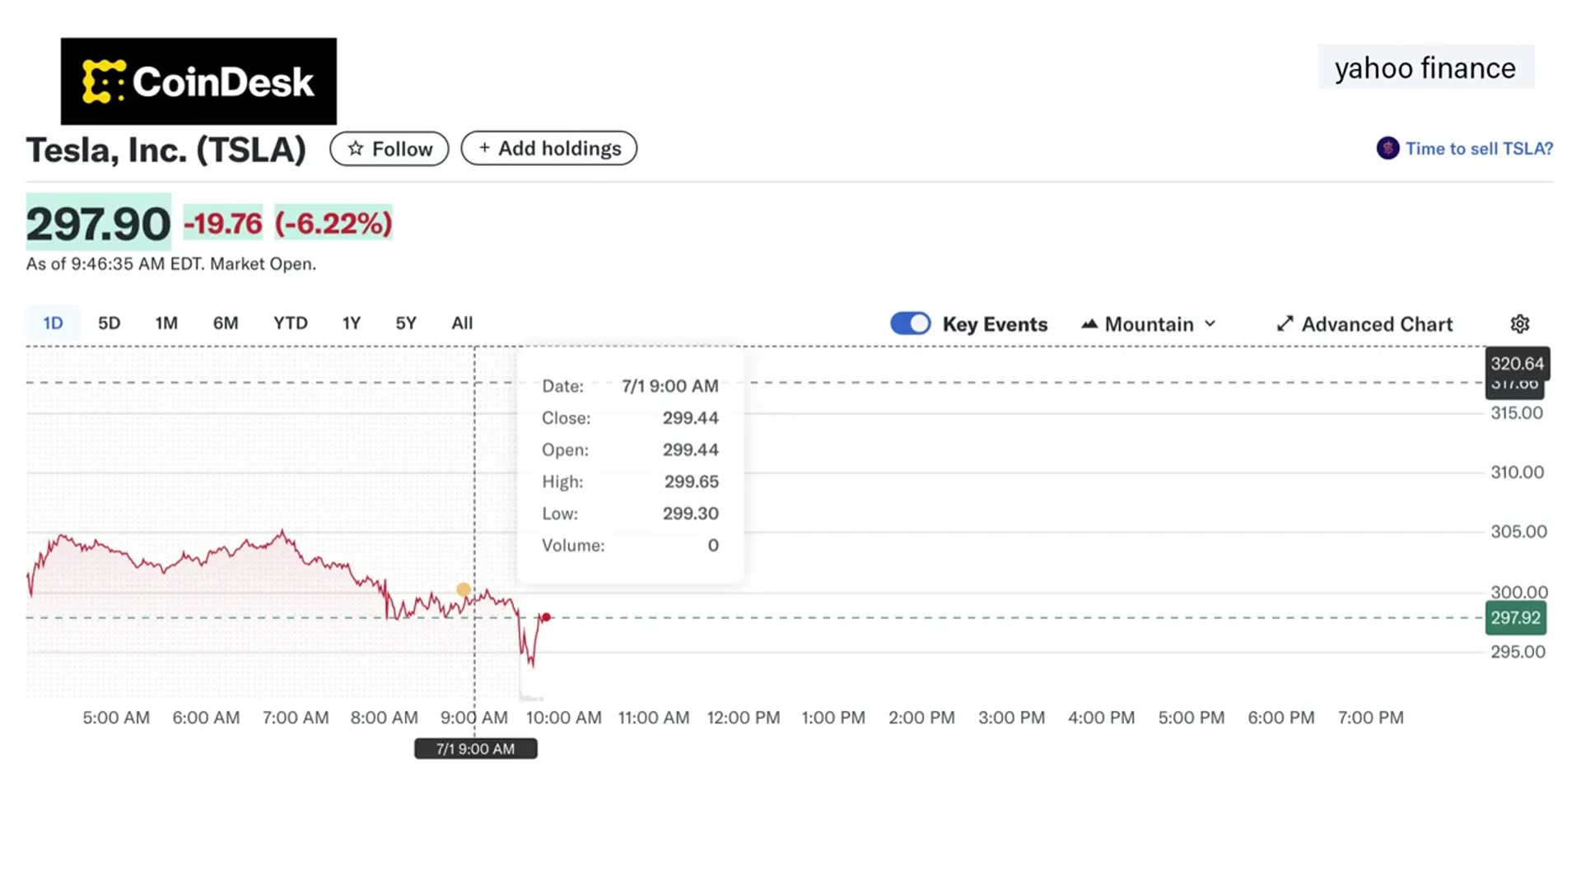This screenshot has width=1581, height=889.
Task: Click the Close value 299.44 in tooltip
Action: [x=690, y=417]
